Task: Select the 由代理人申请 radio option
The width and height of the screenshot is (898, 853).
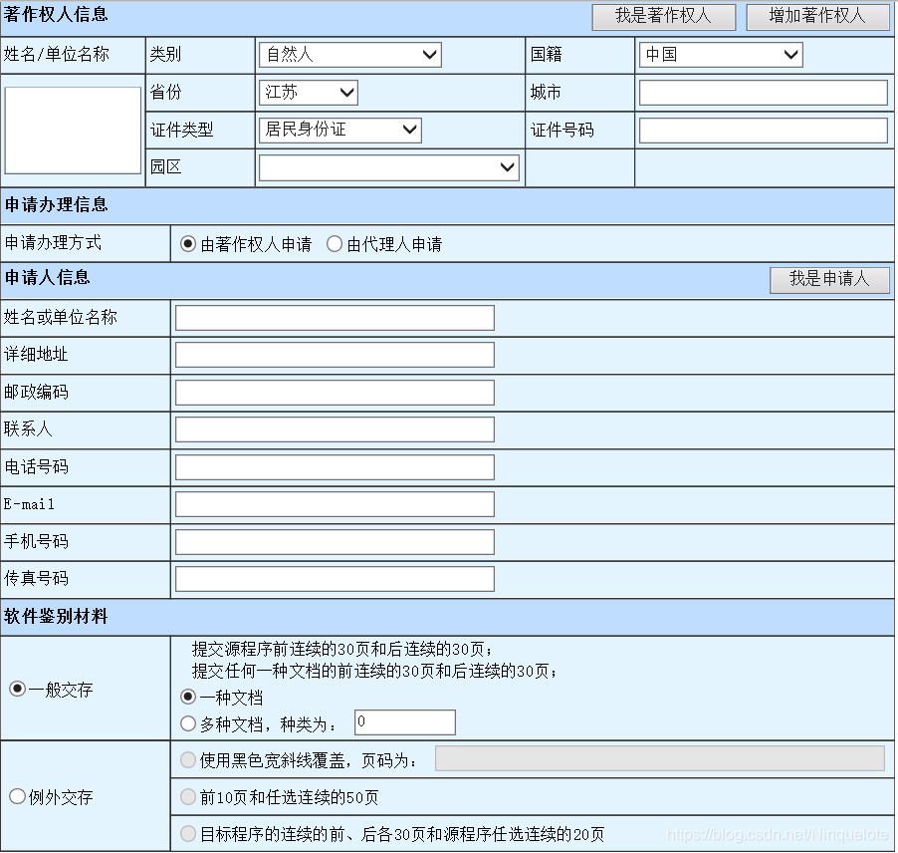Action: [x=334, y=243]
